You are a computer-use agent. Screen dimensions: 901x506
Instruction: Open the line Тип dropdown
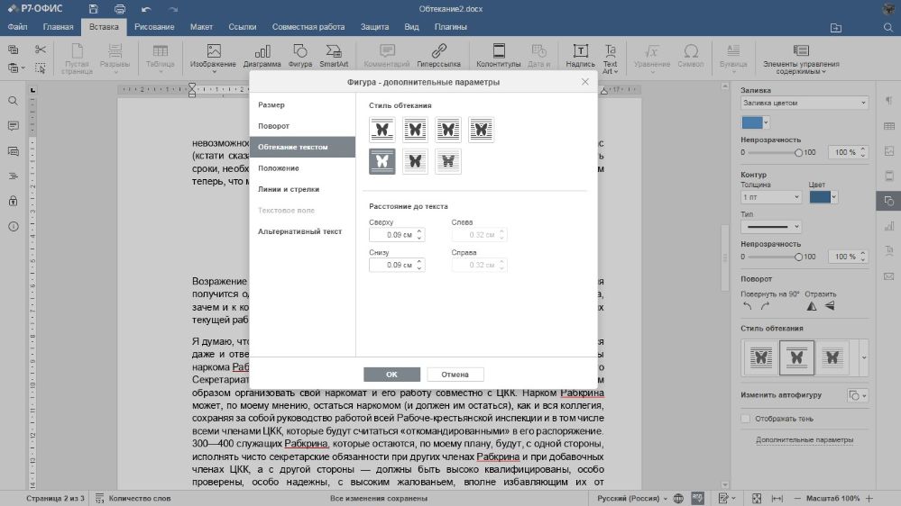click(770, 227)
